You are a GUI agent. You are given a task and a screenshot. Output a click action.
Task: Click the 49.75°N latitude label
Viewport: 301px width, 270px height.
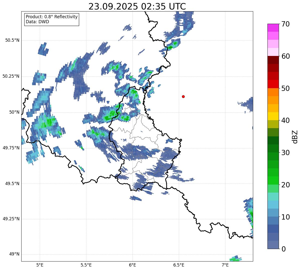coord(11,148)
